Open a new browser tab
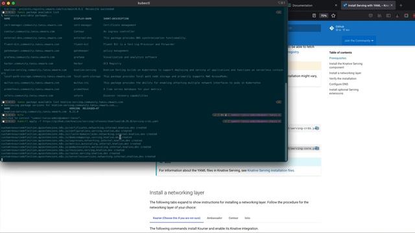The image size is (415, 233). (x=401, y=5)
